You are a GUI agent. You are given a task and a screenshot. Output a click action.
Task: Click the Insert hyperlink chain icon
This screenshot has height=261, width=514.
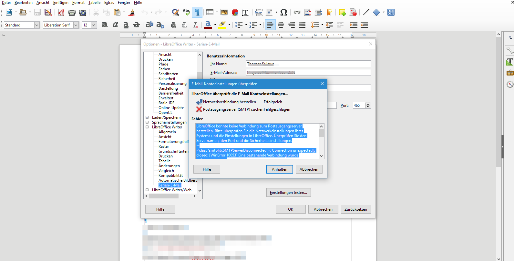click(297, 12)
